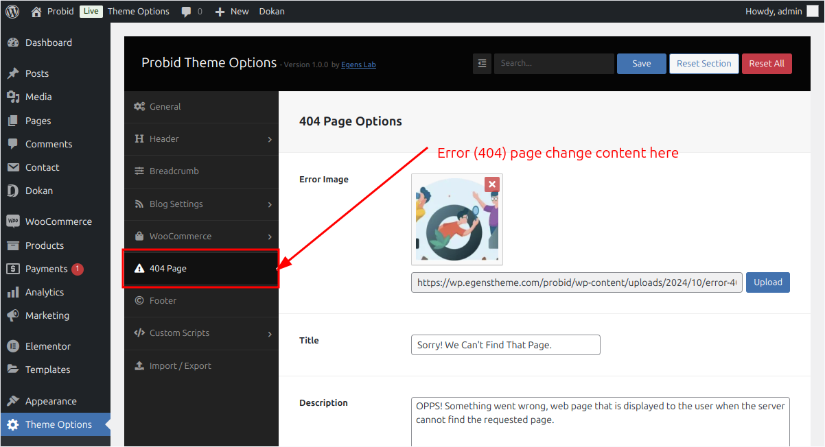This screenshot has width=825, height=447.
Task: Click the Footer copyright icon
Action: click(x=139, y=300)
